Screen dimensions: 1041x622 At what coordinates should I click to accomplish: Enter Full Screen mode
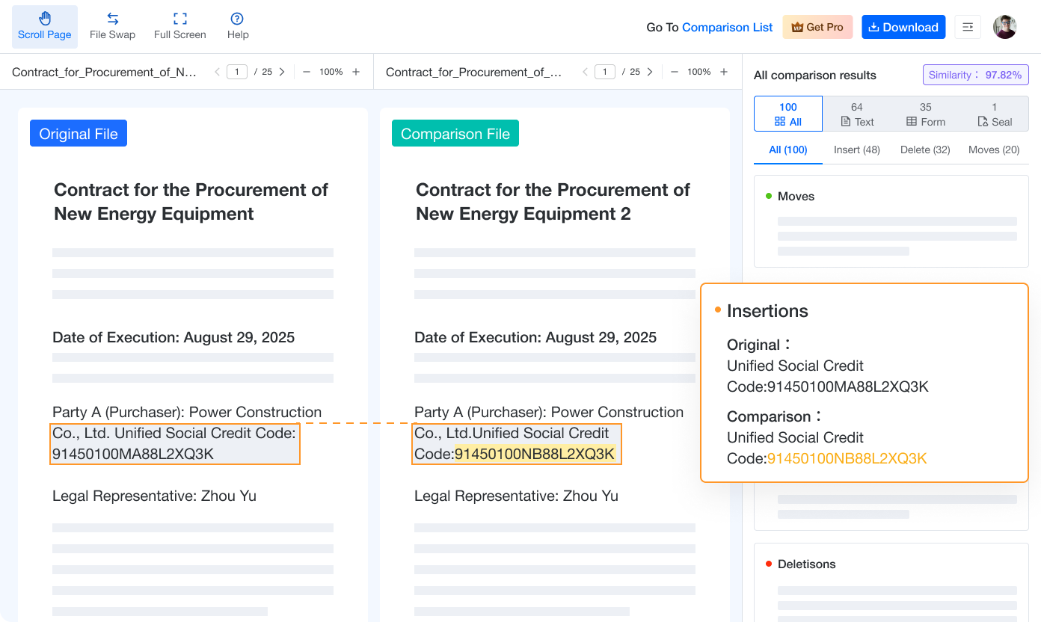pos(179,27)
